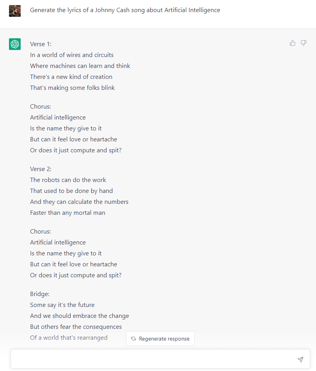Click the thumbs down icon
The image size is (316, 371).
click(x=304, y=43)
